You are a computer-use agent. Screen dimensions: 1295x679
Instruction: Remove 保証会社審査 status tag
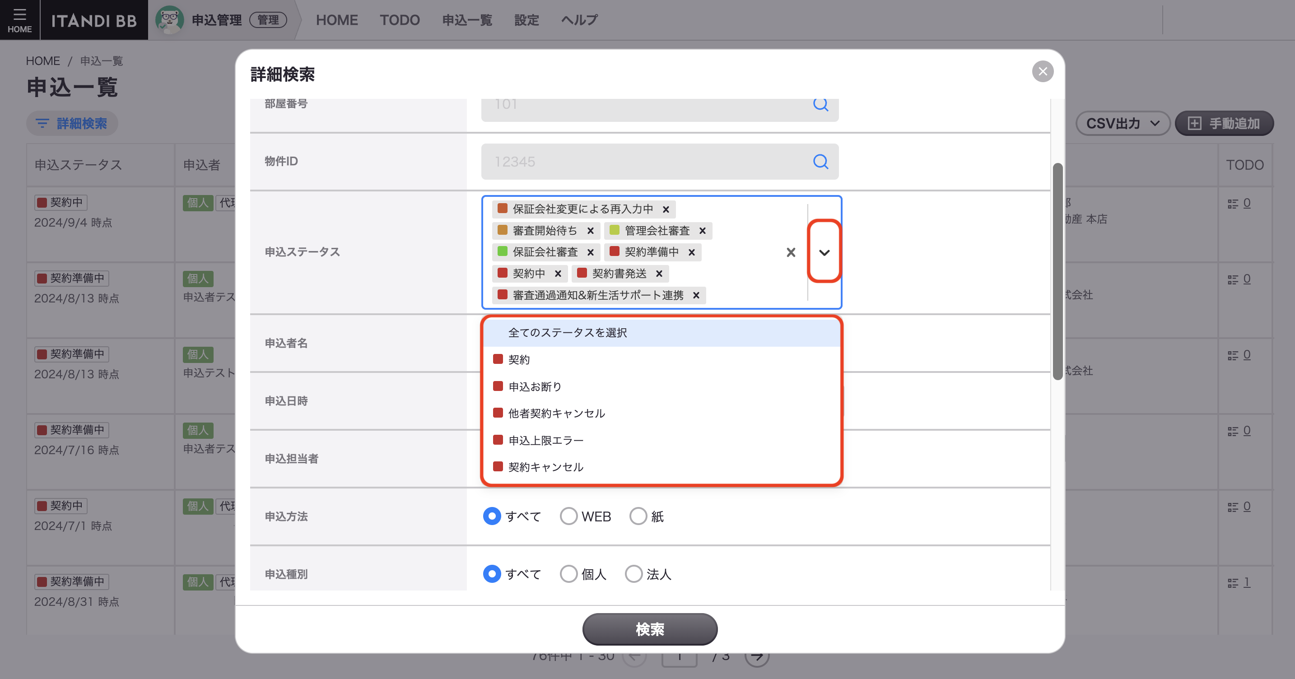(x=590, y=252)
